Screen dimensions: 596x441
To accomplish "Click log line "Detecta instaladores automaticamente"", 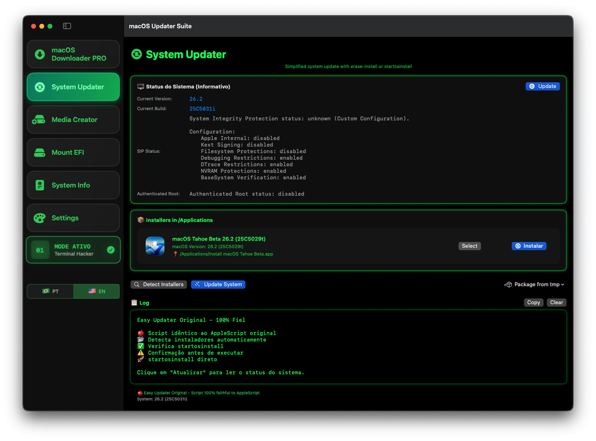I will click(x=207, y=340).
